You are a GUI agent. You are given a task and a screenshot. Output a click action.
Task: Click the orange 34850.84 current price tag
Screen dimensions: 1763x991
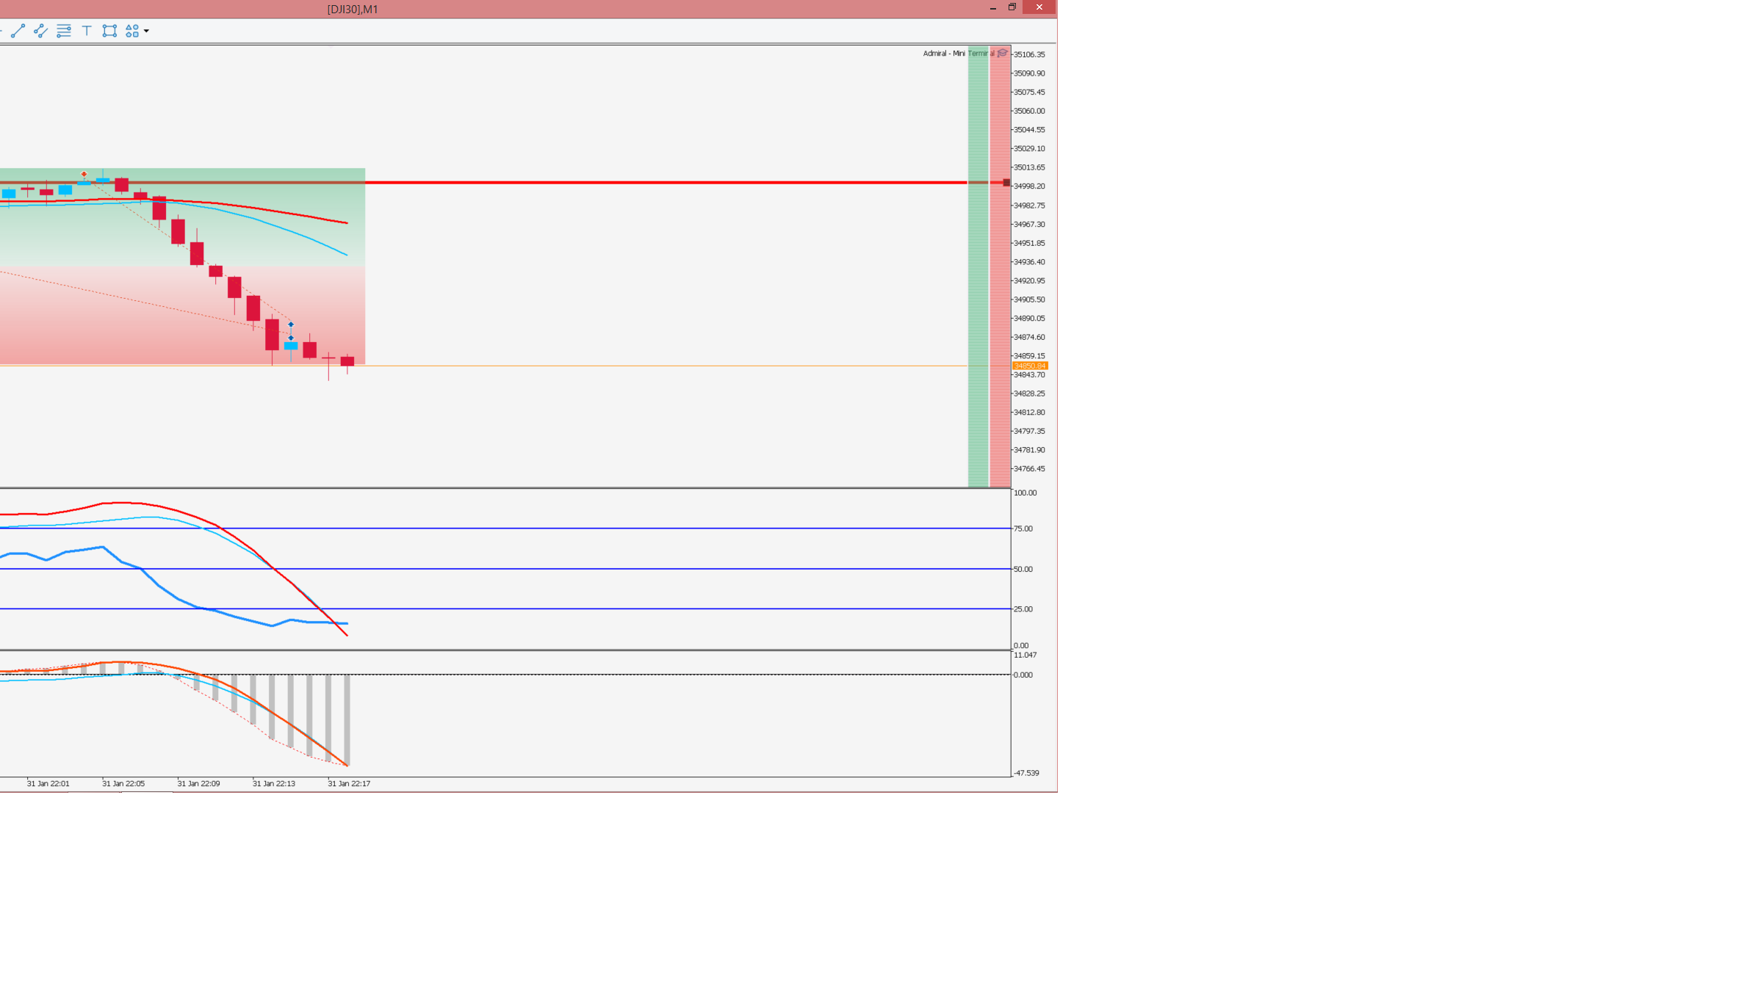1030,366
